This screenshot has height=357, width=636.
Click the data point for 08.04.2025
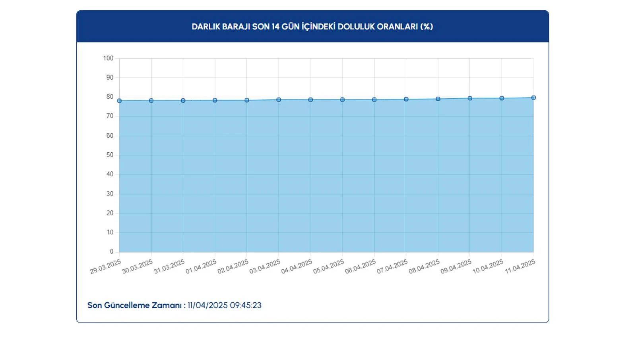[438, 99]
